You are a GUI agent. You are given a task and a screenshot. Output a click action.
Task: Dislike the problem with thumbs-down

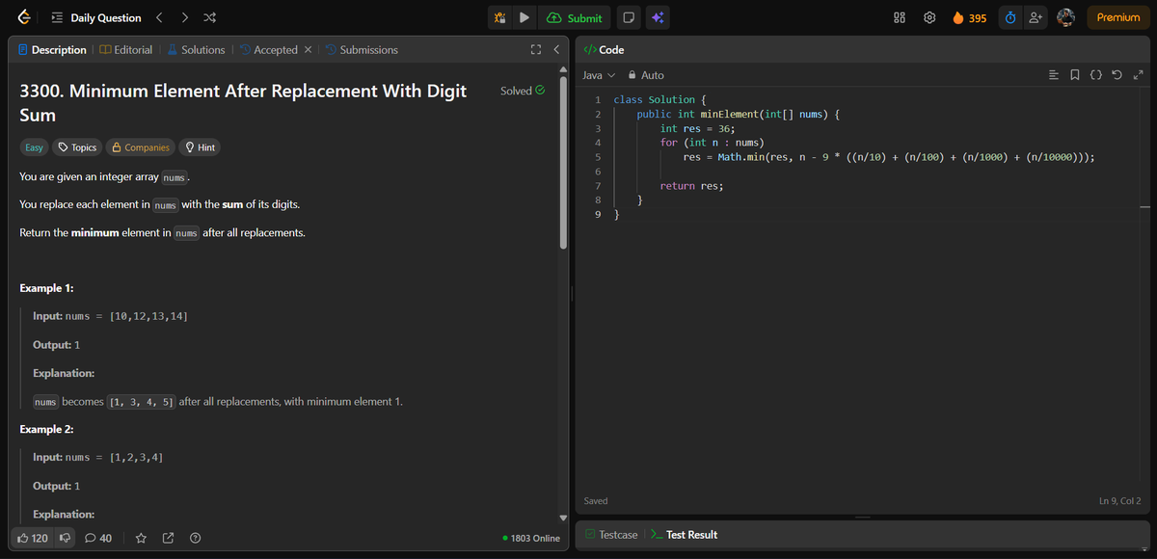point(66,538)
